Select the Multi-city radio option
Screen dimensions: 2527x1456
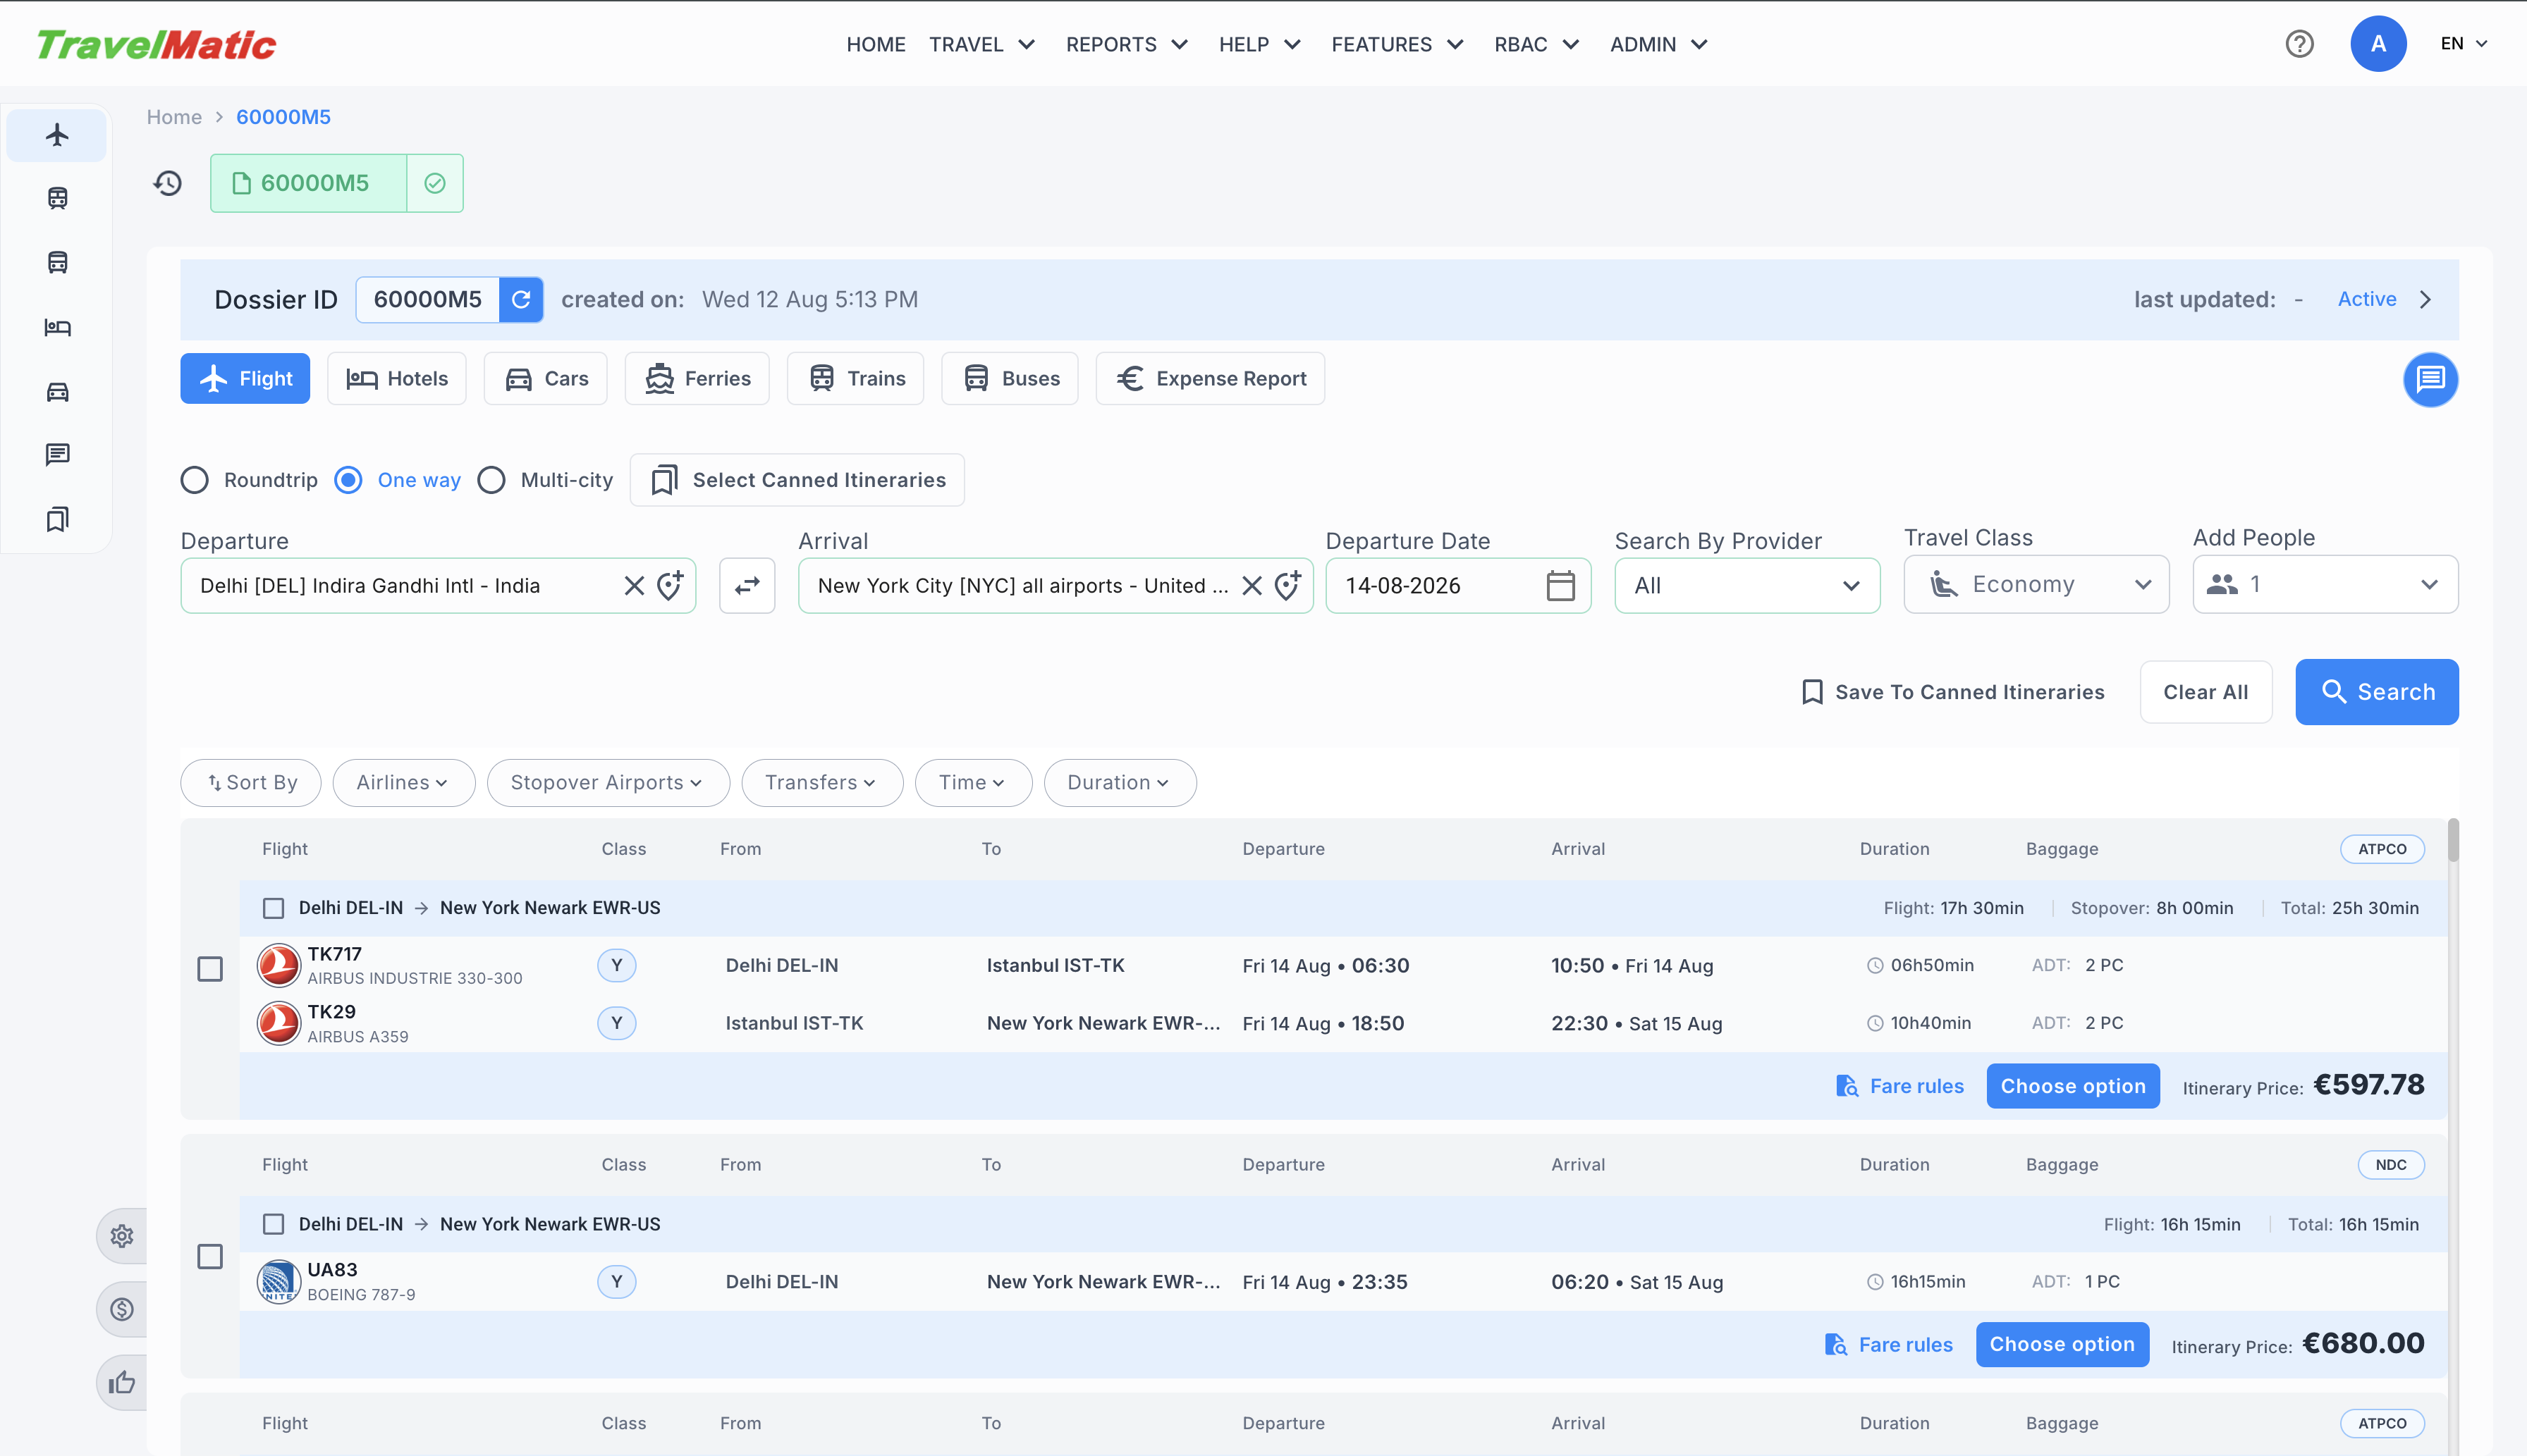point(491,480)
